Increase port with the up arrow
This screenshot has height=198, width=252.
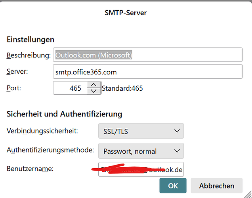94,85
